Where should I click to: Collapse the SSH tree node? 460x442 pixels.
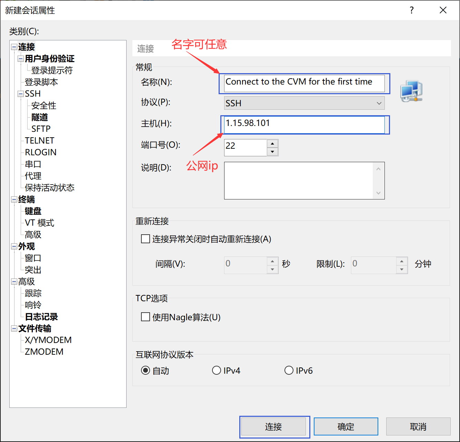pyautogui.click(x=21, y=94)
